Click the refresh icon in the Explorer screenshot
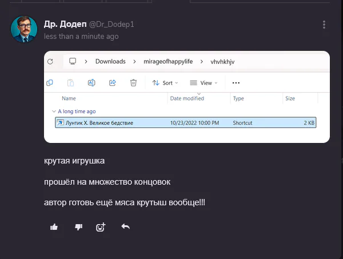The width and height of the screenshot is (343, 259). 50,62
